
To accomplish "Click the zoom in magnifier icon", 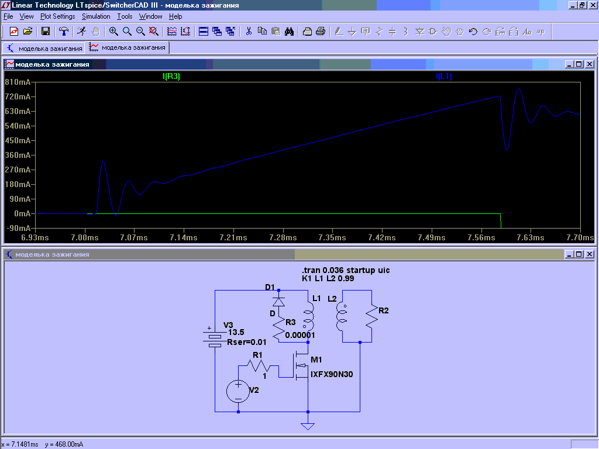I will click(113, 32).
